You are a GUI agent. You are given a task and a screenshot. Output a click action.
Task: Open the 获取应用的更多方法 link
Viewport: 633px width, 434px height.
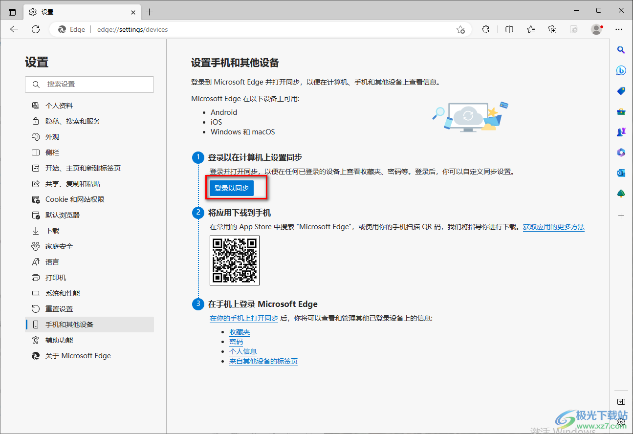click(554, 227)
